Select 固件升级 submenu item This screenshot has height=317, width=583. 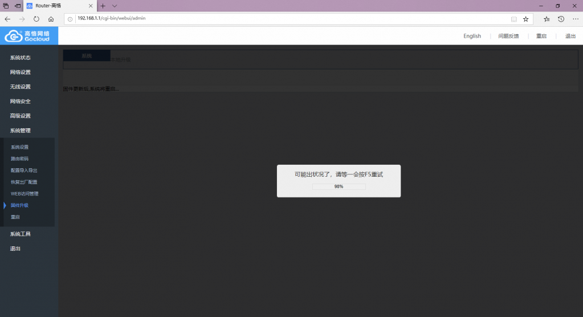click(x=20, y=205)
